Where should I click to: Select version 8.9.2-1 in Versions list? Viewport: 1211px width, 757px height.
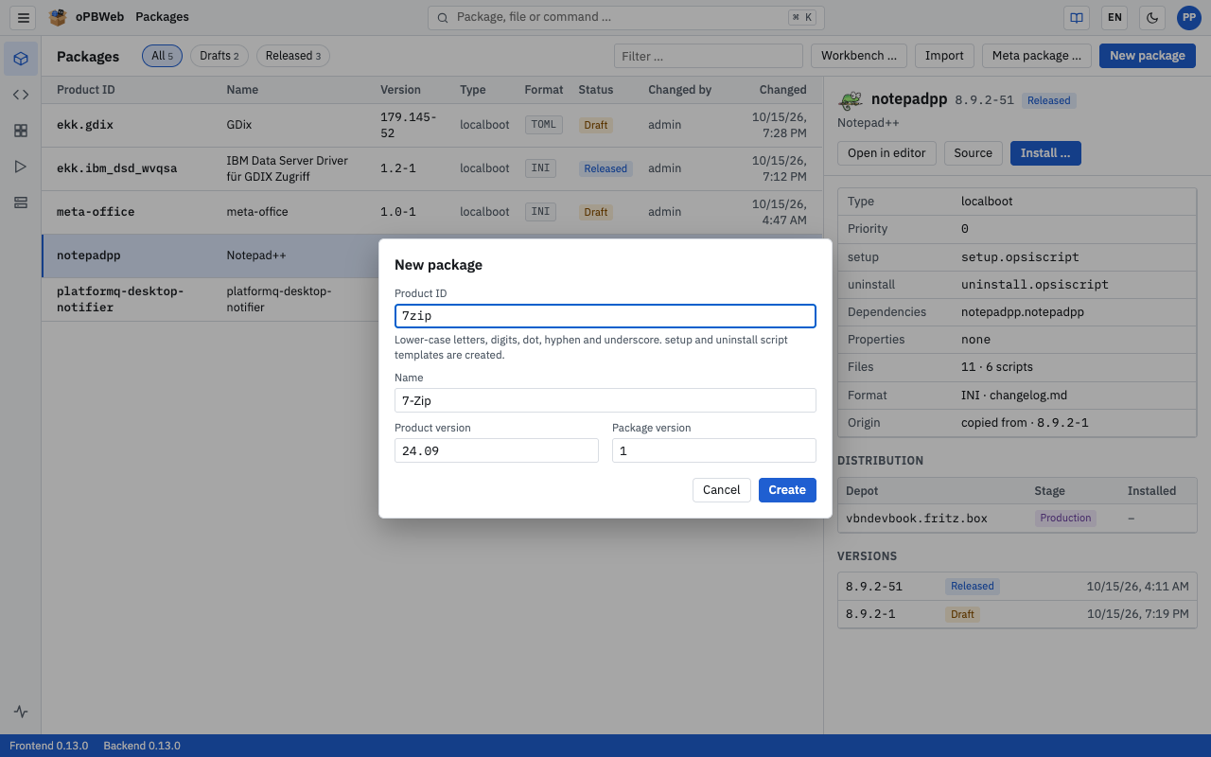[1017, 614]
